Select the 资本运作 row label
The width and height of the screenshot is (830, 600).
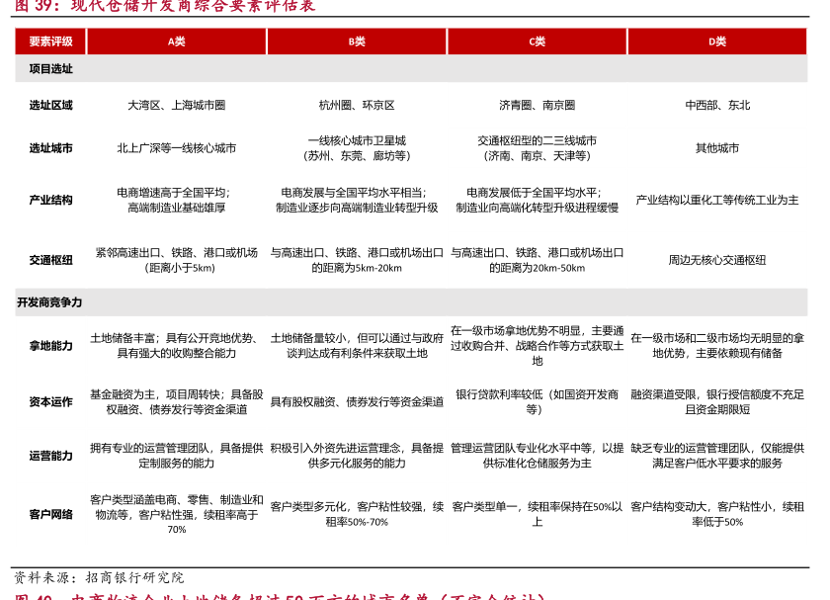pyautogui.click(x=50, y=402)
